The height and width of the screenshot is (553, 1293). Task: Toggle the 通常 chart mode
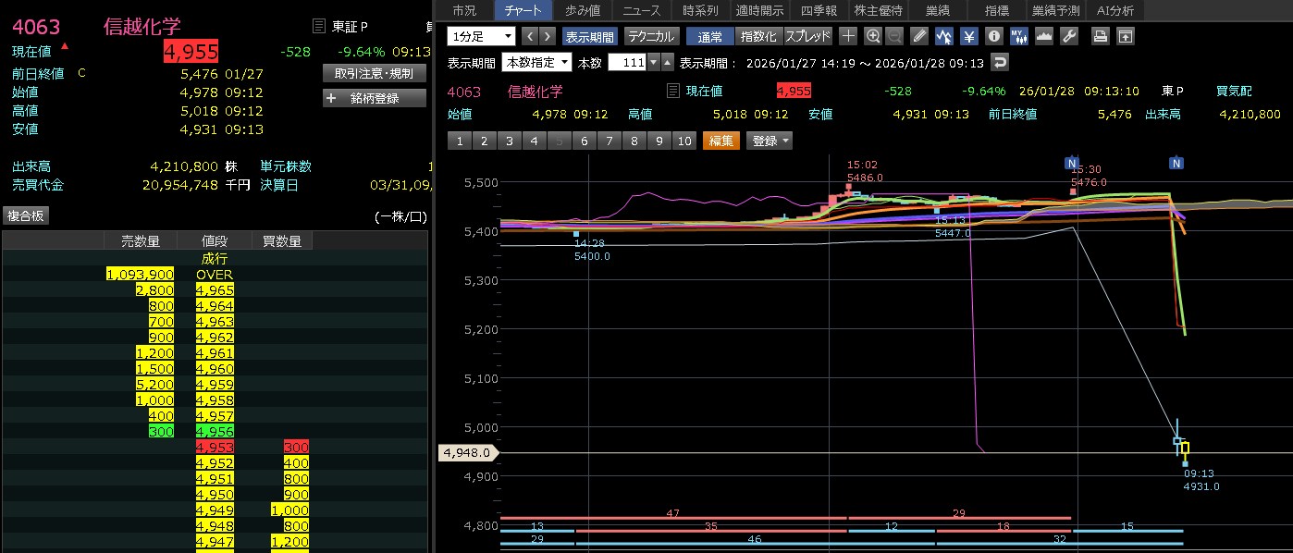710,36
